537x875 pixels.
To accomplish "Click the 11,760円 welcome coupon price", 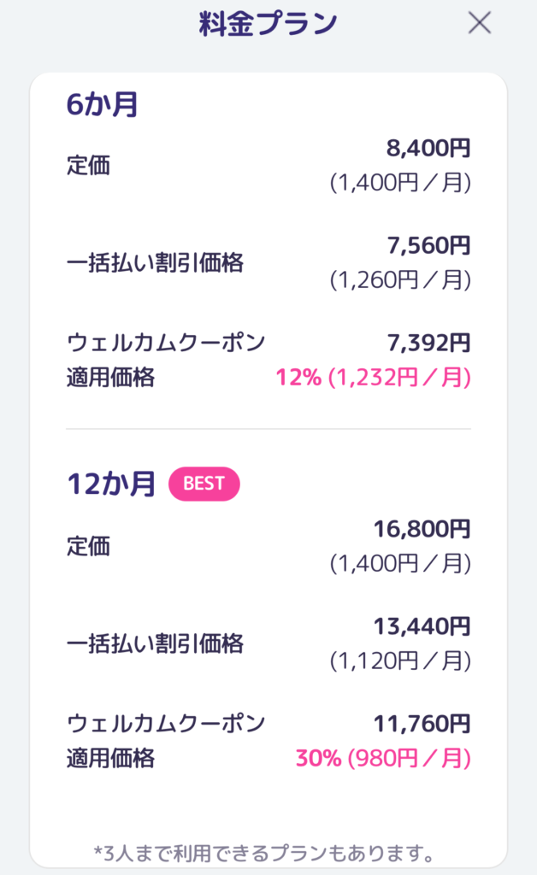I will (422, 724).
